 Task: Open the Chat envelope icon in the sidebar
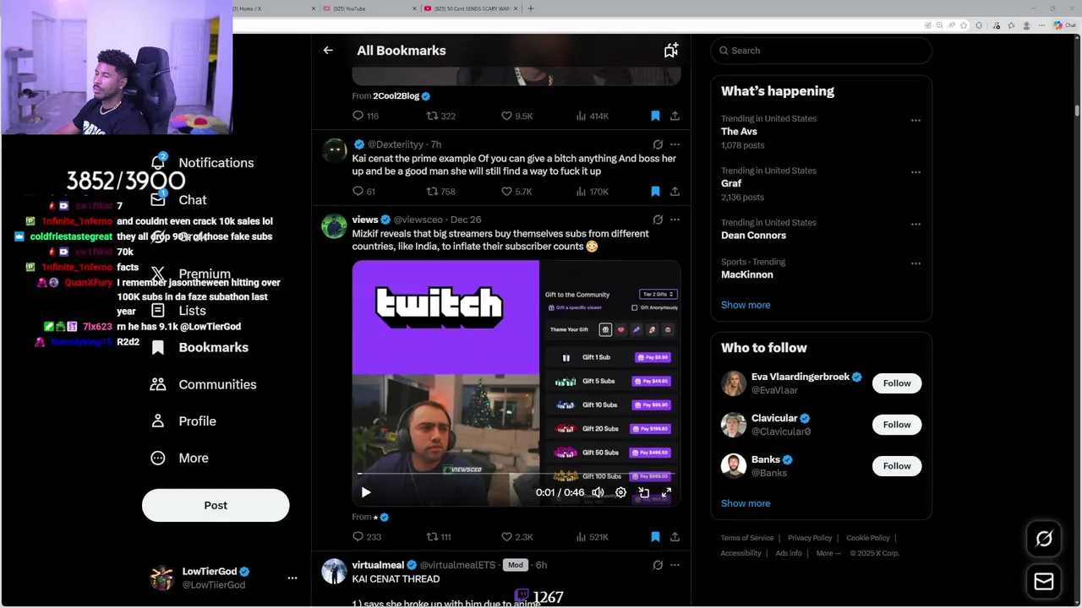[x=158, y=199]
